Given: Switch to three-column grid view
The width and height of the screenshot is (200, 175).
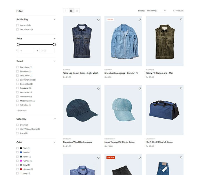Looking at the screenshot, I should 71,11.
